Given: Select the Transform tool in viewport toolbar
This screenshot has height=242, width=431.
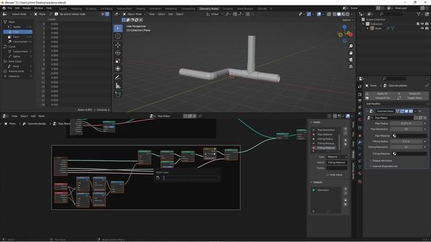Looking at the screenshot, I should (x=118, y=69).
